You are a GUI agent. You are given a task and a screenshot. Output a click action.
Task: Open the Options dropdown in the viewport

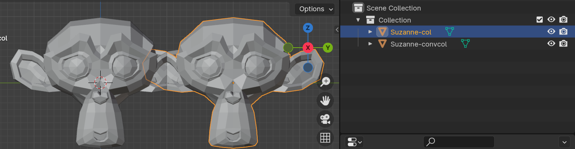[x=314, y=9]
